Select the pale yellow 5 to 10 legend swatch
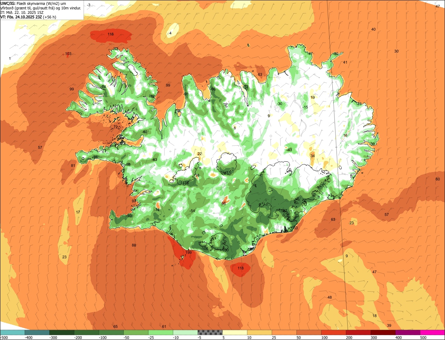This screenshot has height=340, width=445. click(x=234, y=332)
